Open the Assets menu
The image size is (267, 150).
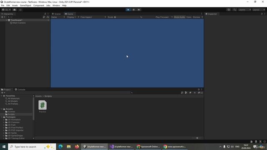(x=15, y=5)
